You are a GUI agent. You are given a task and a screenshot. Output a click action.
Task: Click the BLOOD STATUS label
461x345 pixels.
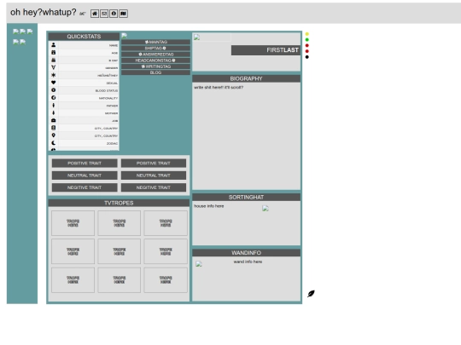click(107, 90)
